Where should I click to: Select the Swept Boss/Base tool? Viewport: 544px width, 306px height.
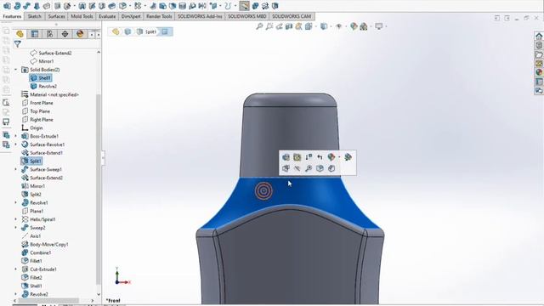pyautogui.click(x=26, y=6)
